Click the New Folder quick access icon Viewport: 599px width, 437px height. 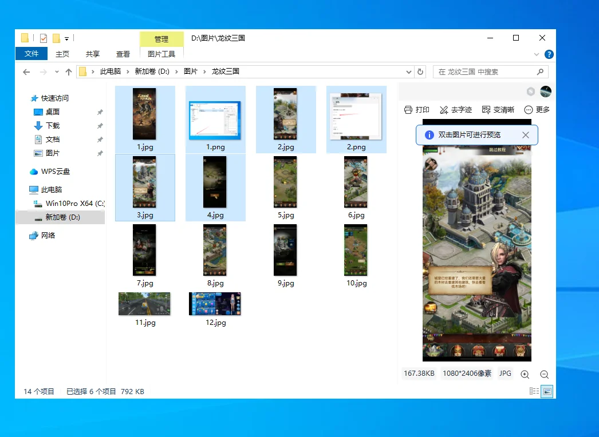pyautogui.click(x=56, y=38)
